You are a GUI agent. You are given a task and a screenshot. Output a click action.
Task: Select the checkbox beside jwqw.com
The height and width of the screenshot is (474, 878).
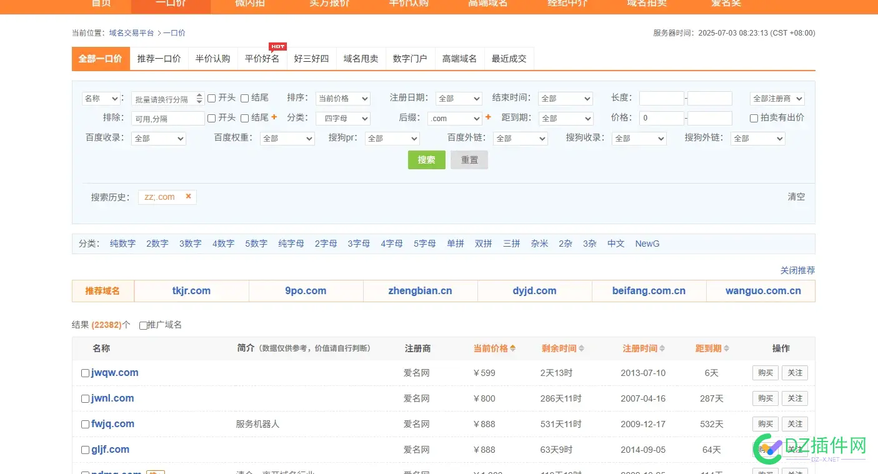pyautogui.click(x=85, y=372)
